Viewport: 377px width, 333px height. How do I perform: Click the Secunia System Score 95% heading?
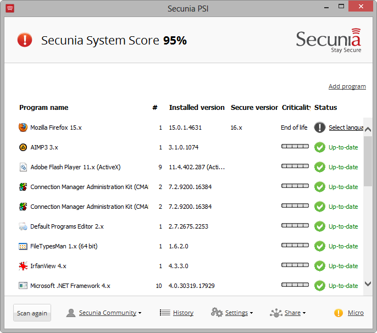click(114, 41)
